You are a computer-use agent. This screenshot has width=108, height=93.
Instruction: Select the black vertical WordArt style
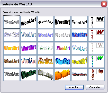(x=96, y=22)
